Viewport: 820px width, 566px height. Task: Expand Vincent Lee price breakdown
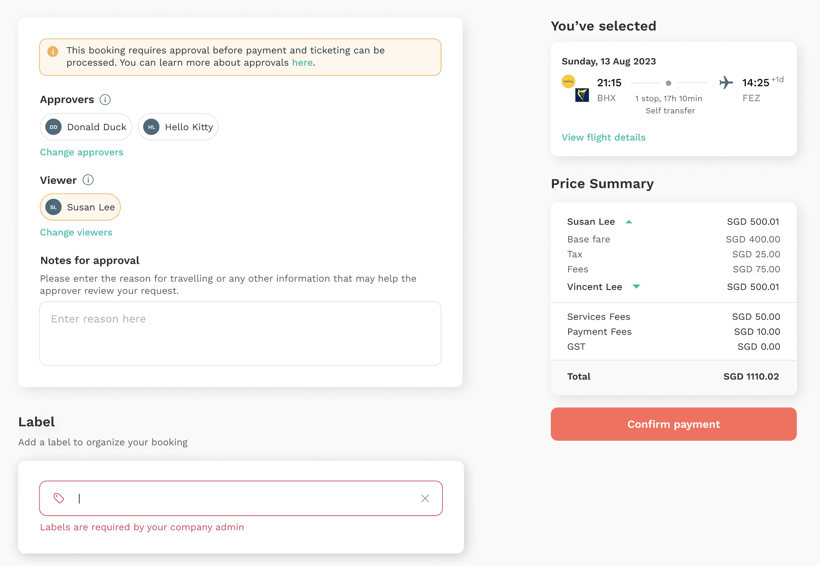tap(636, 287)
